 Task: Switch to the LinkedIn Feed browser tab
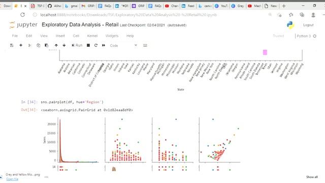point(188,6)
